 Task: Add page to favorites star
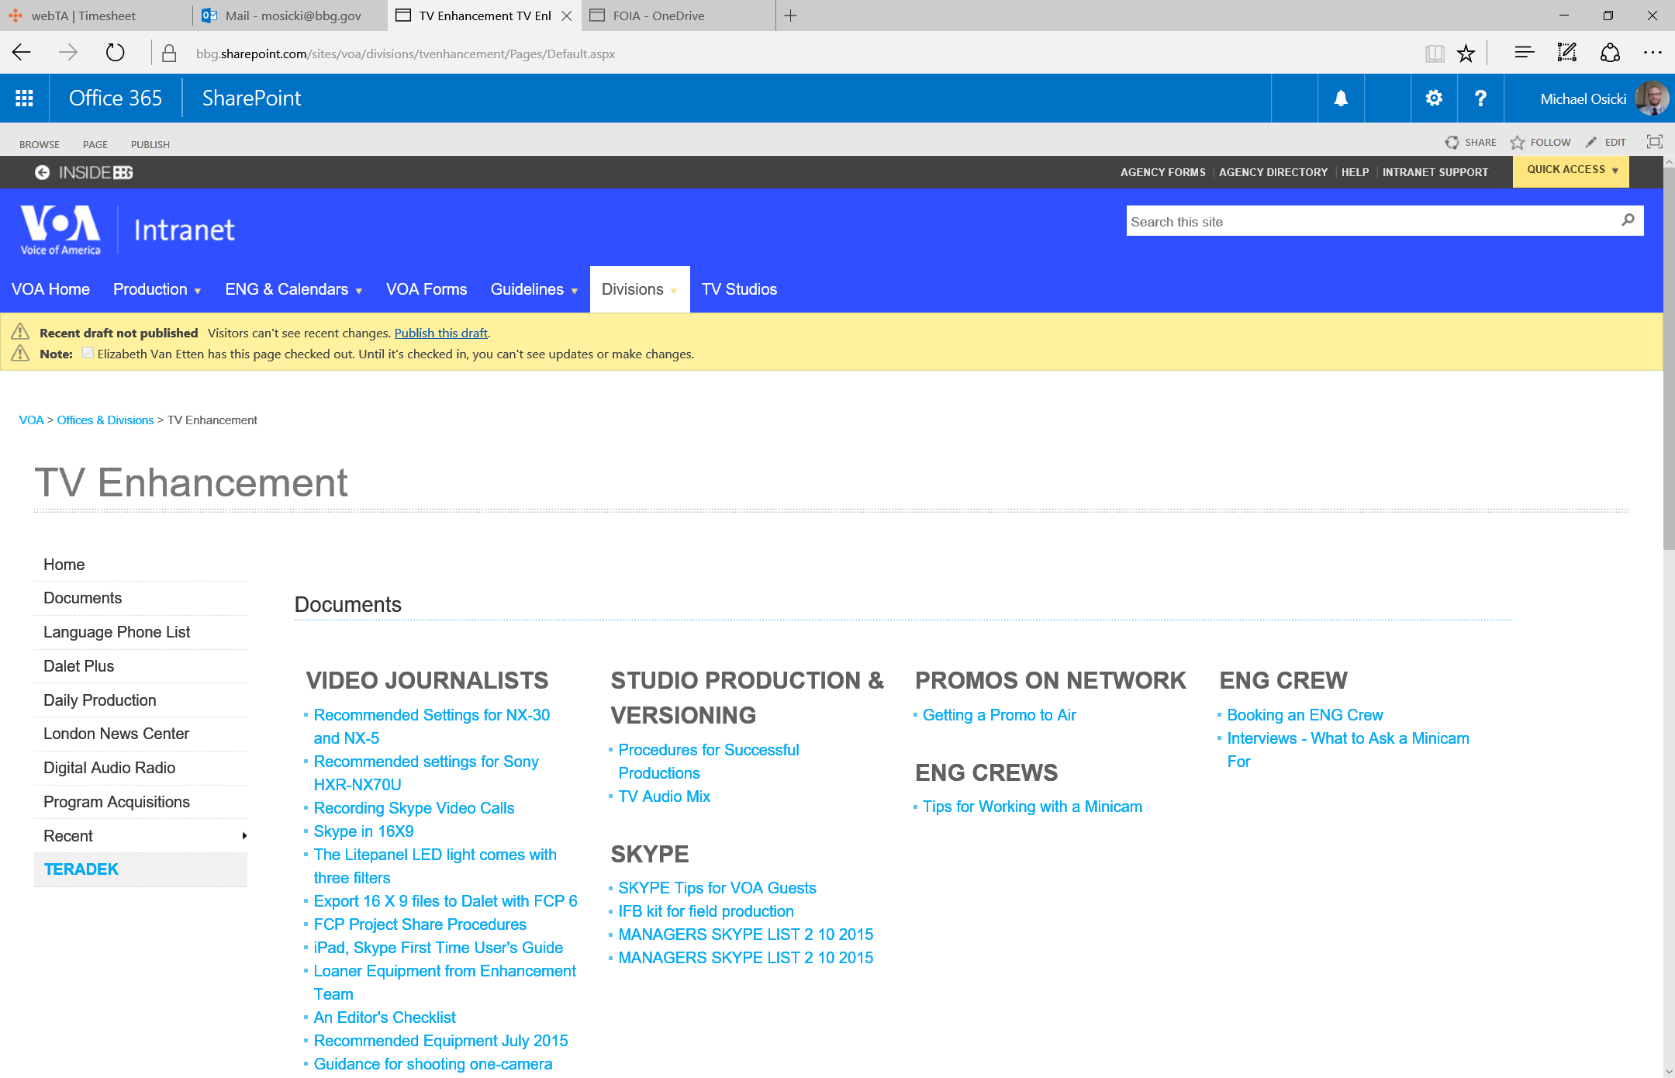click(1466, 54)
